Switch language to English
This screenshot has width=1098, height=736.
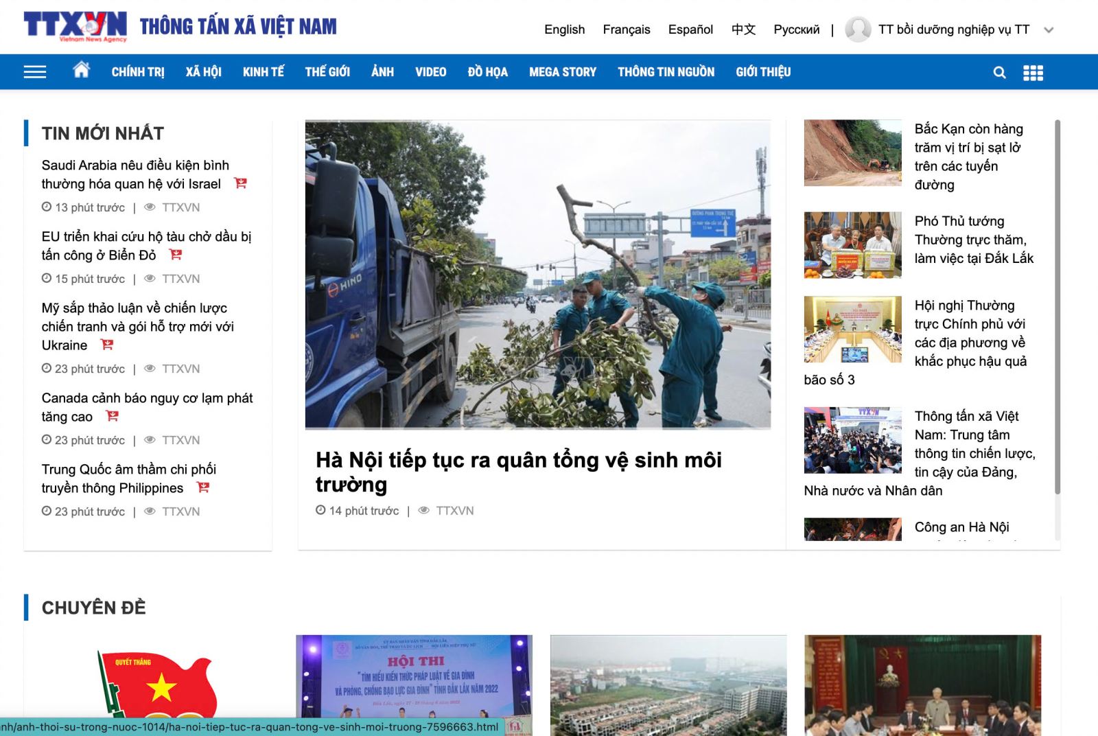point(564,30)
